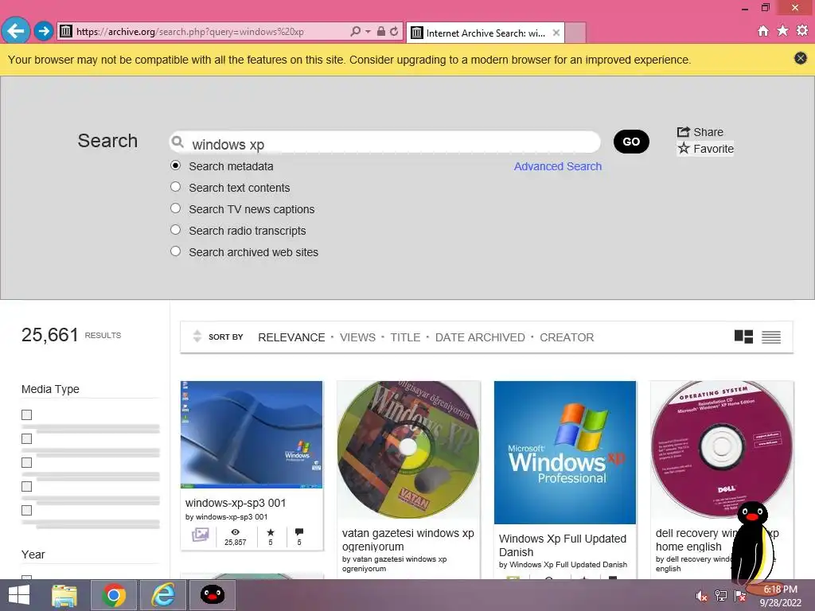The image size is (815, 611).
Task: Open vatan gazetesi windows xp disc thumbnail
Action: [408, 449]
